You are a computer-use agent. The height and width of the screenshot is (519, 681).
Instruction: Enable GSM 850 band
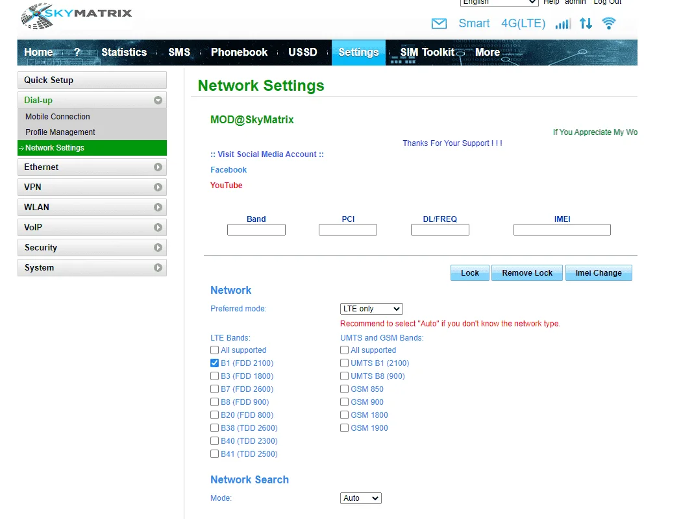coord(345,389)
